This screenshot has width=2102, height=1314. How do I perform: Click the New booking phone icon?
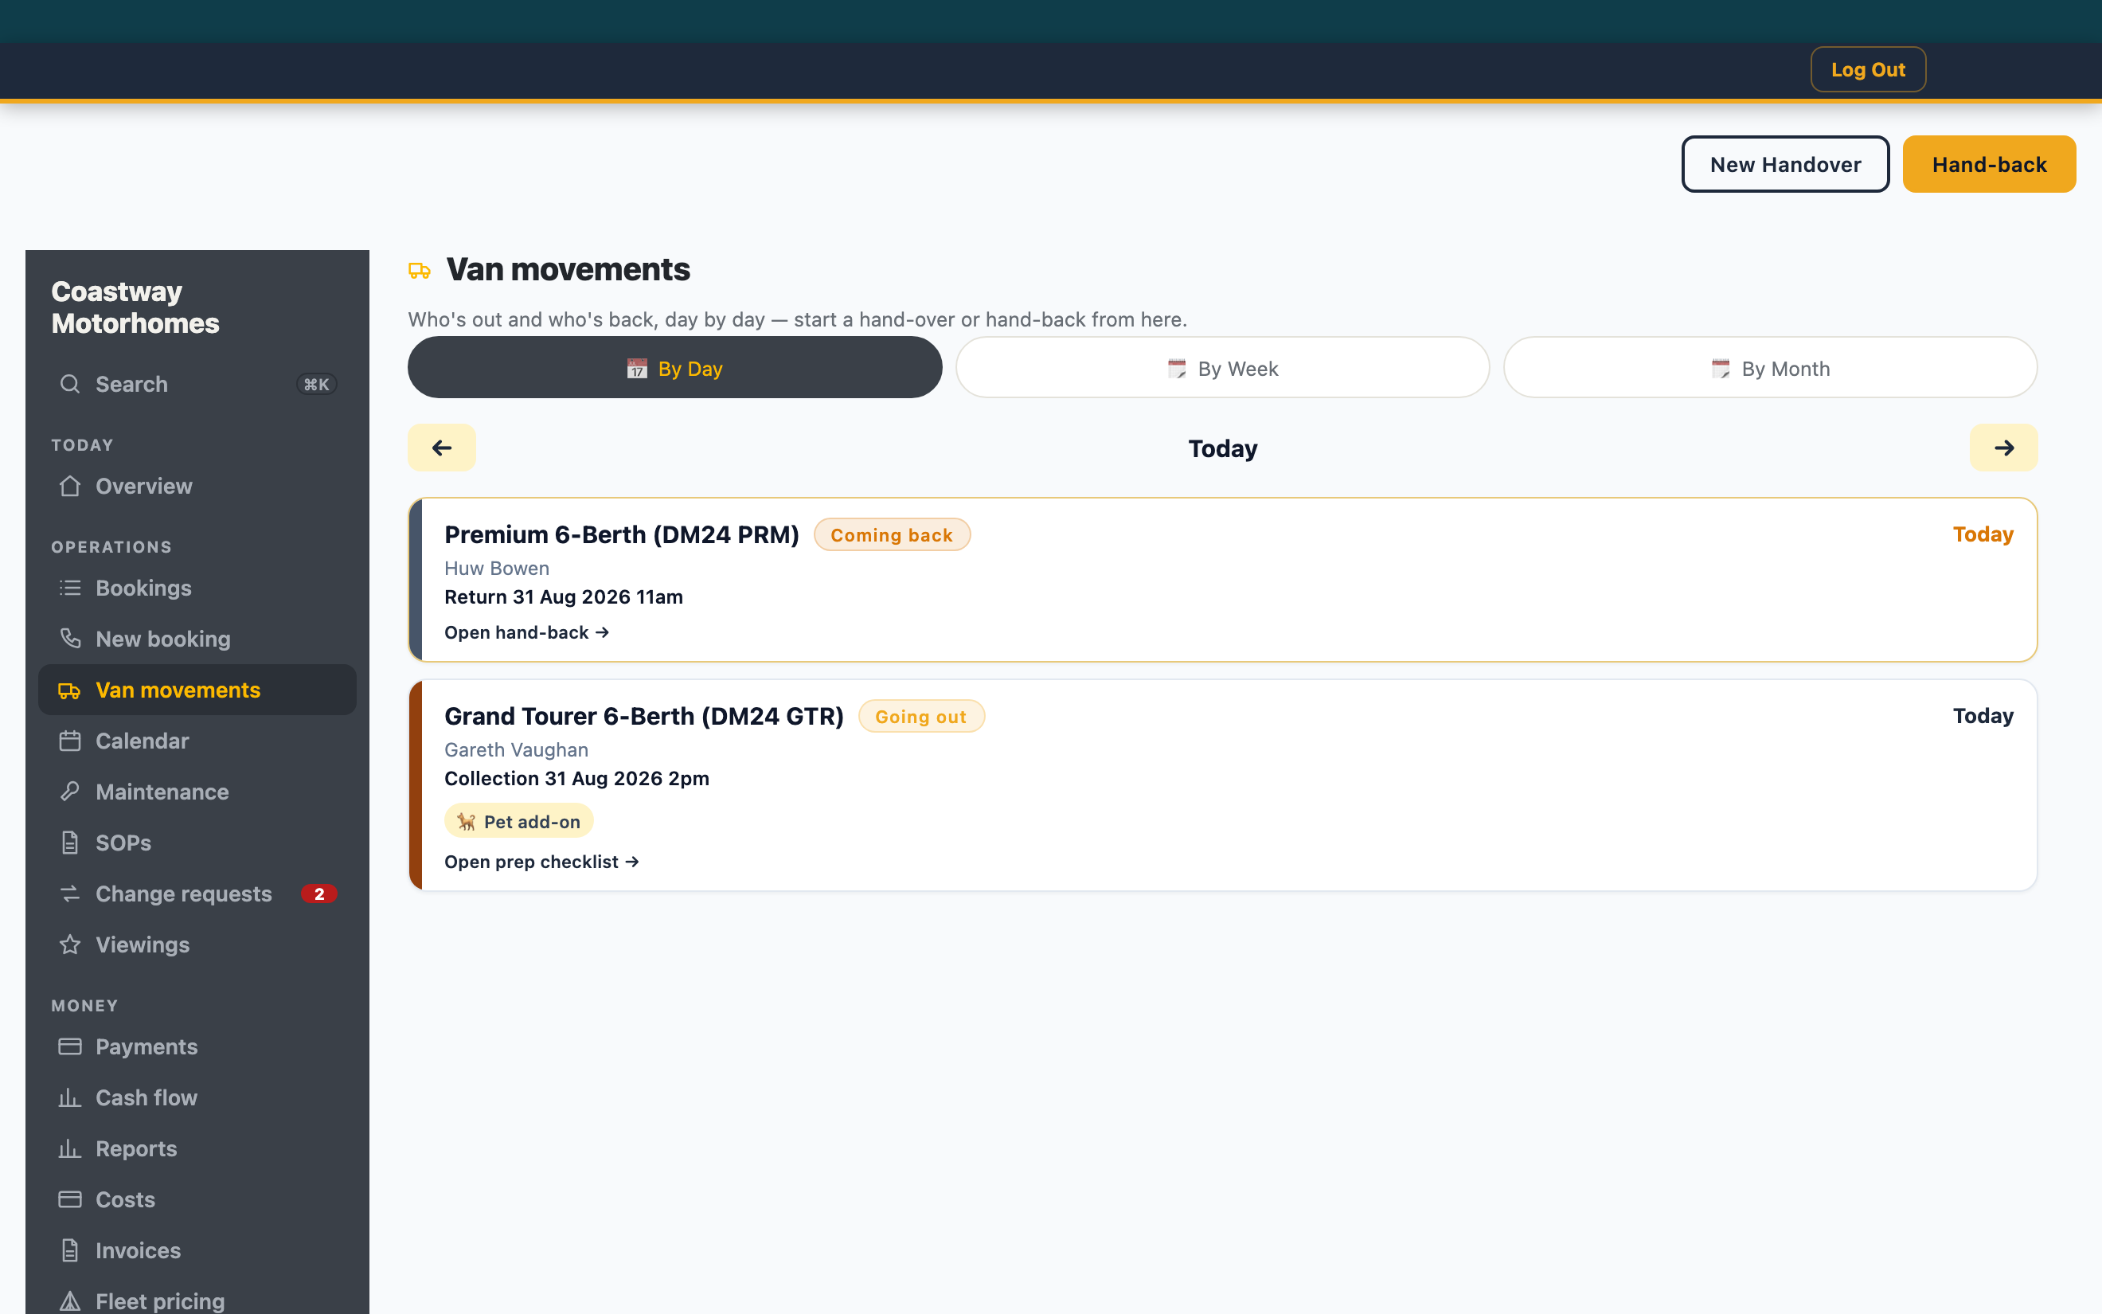coord(70,639)
